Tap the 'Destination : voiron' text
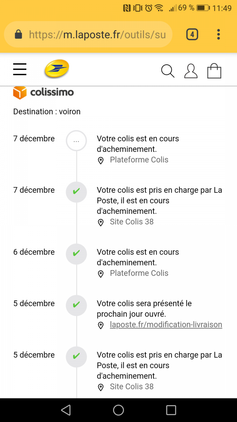Image resolution: width=237 pixels, height=422 pixels. tap(47, 112)
